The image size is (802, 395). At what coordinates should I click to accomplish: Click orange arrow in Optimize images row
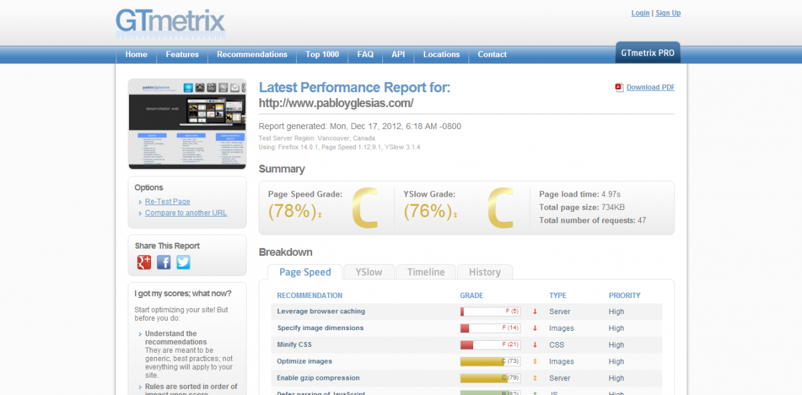point(535,362)
